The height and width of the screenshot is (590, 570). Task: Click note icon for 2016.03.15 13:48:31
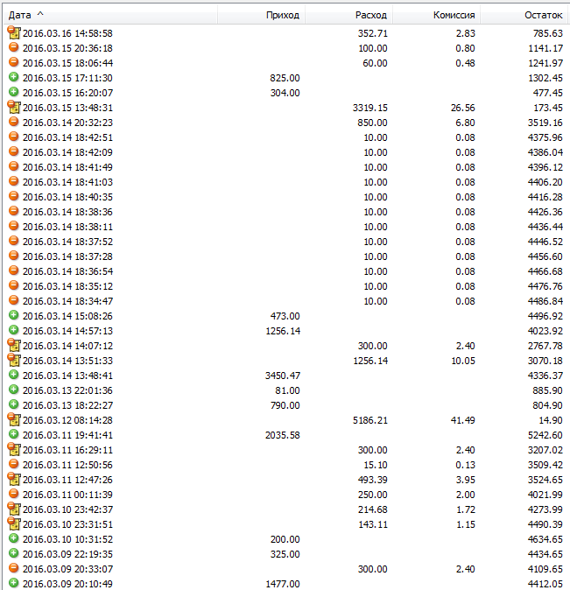click(x=14, y=108)
